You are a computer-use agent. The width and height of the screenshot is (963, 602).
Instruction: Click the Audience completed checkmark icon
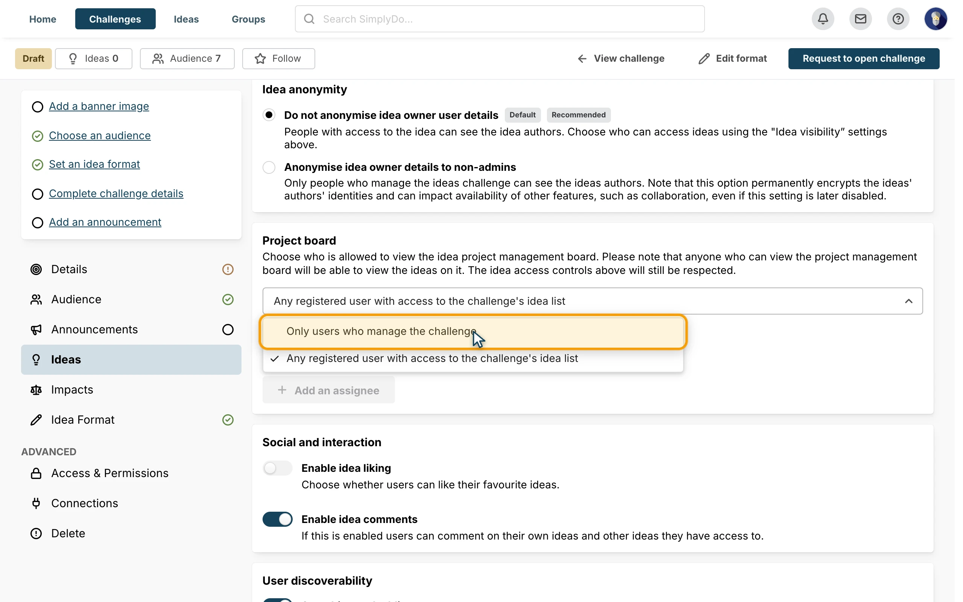(228, 299)
